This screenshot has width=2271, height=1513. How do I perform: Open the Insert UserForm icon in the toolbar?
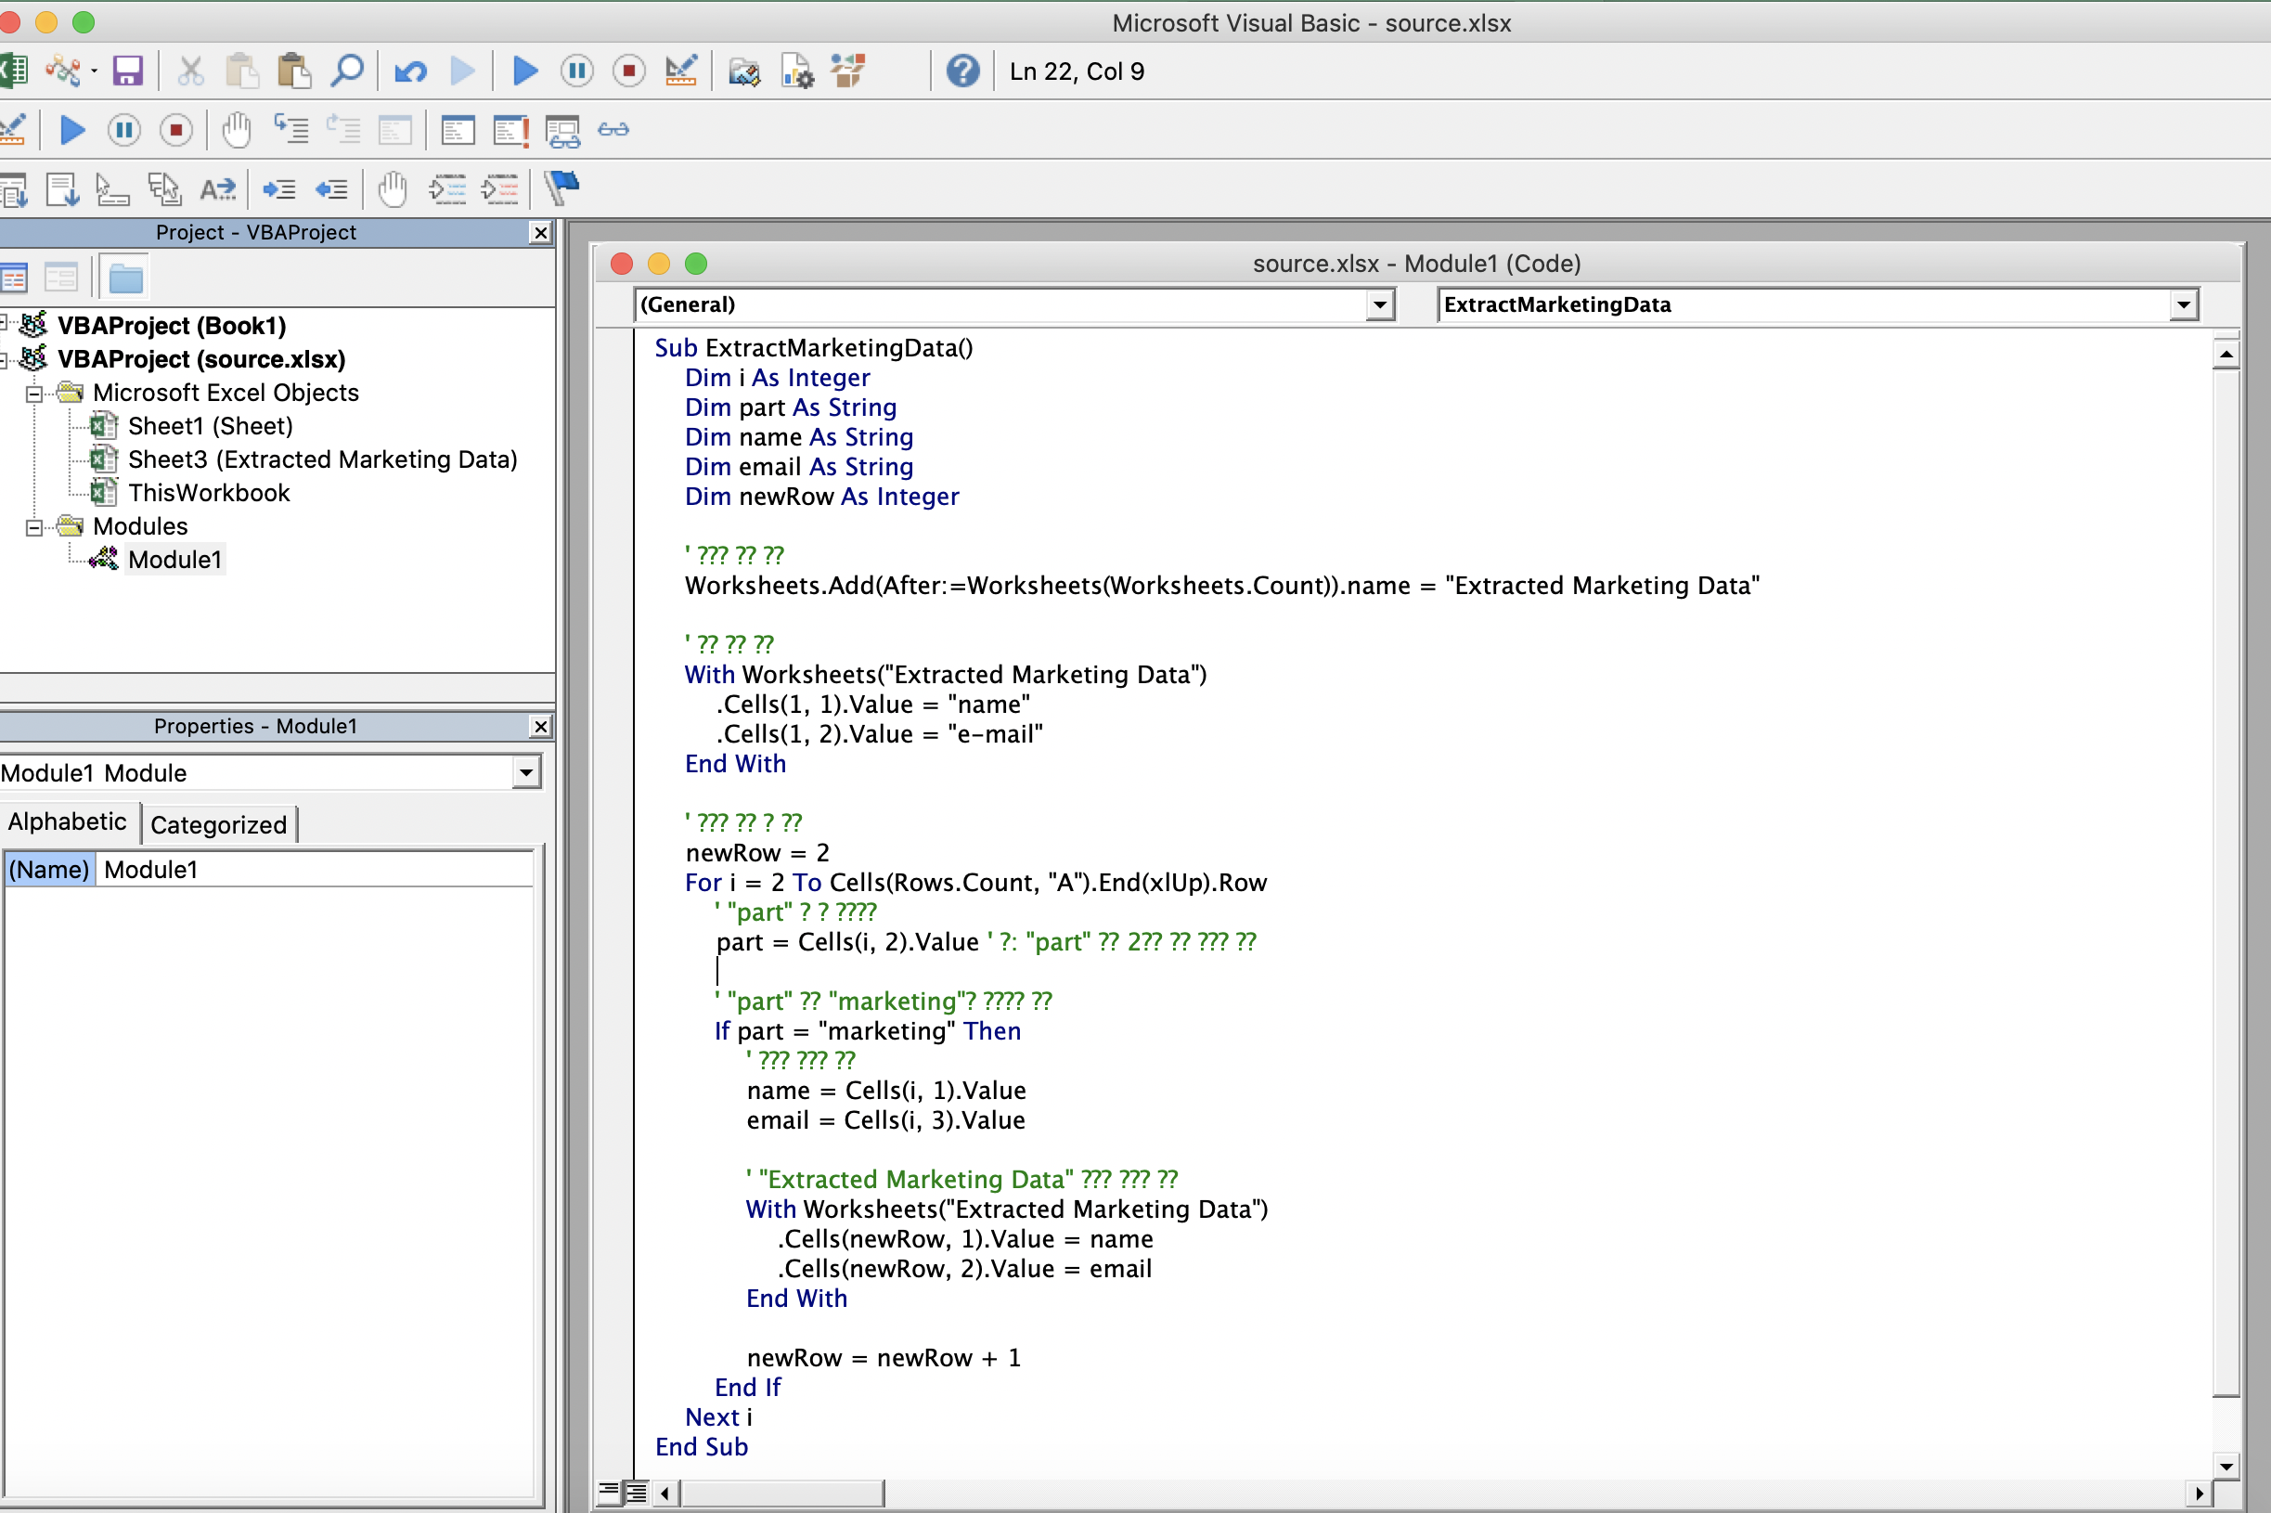click(64, 71)
